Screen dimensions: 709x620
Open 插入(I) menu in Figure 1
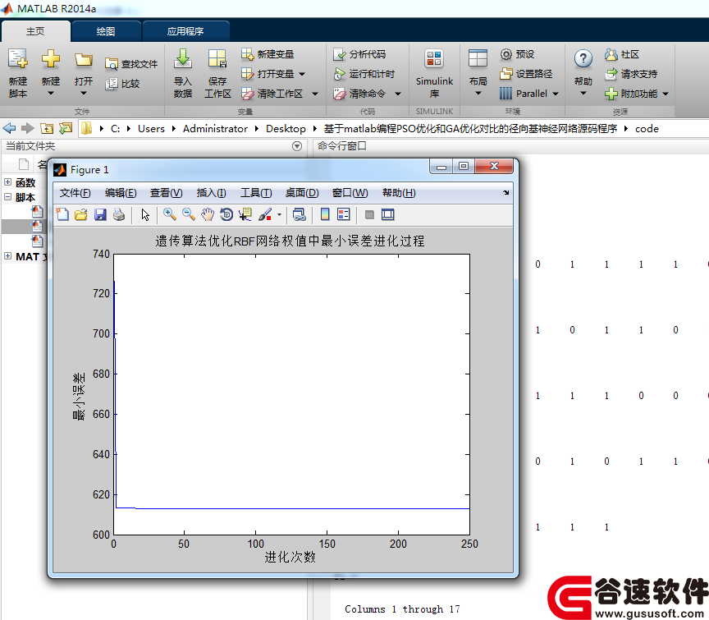point(211,193)
